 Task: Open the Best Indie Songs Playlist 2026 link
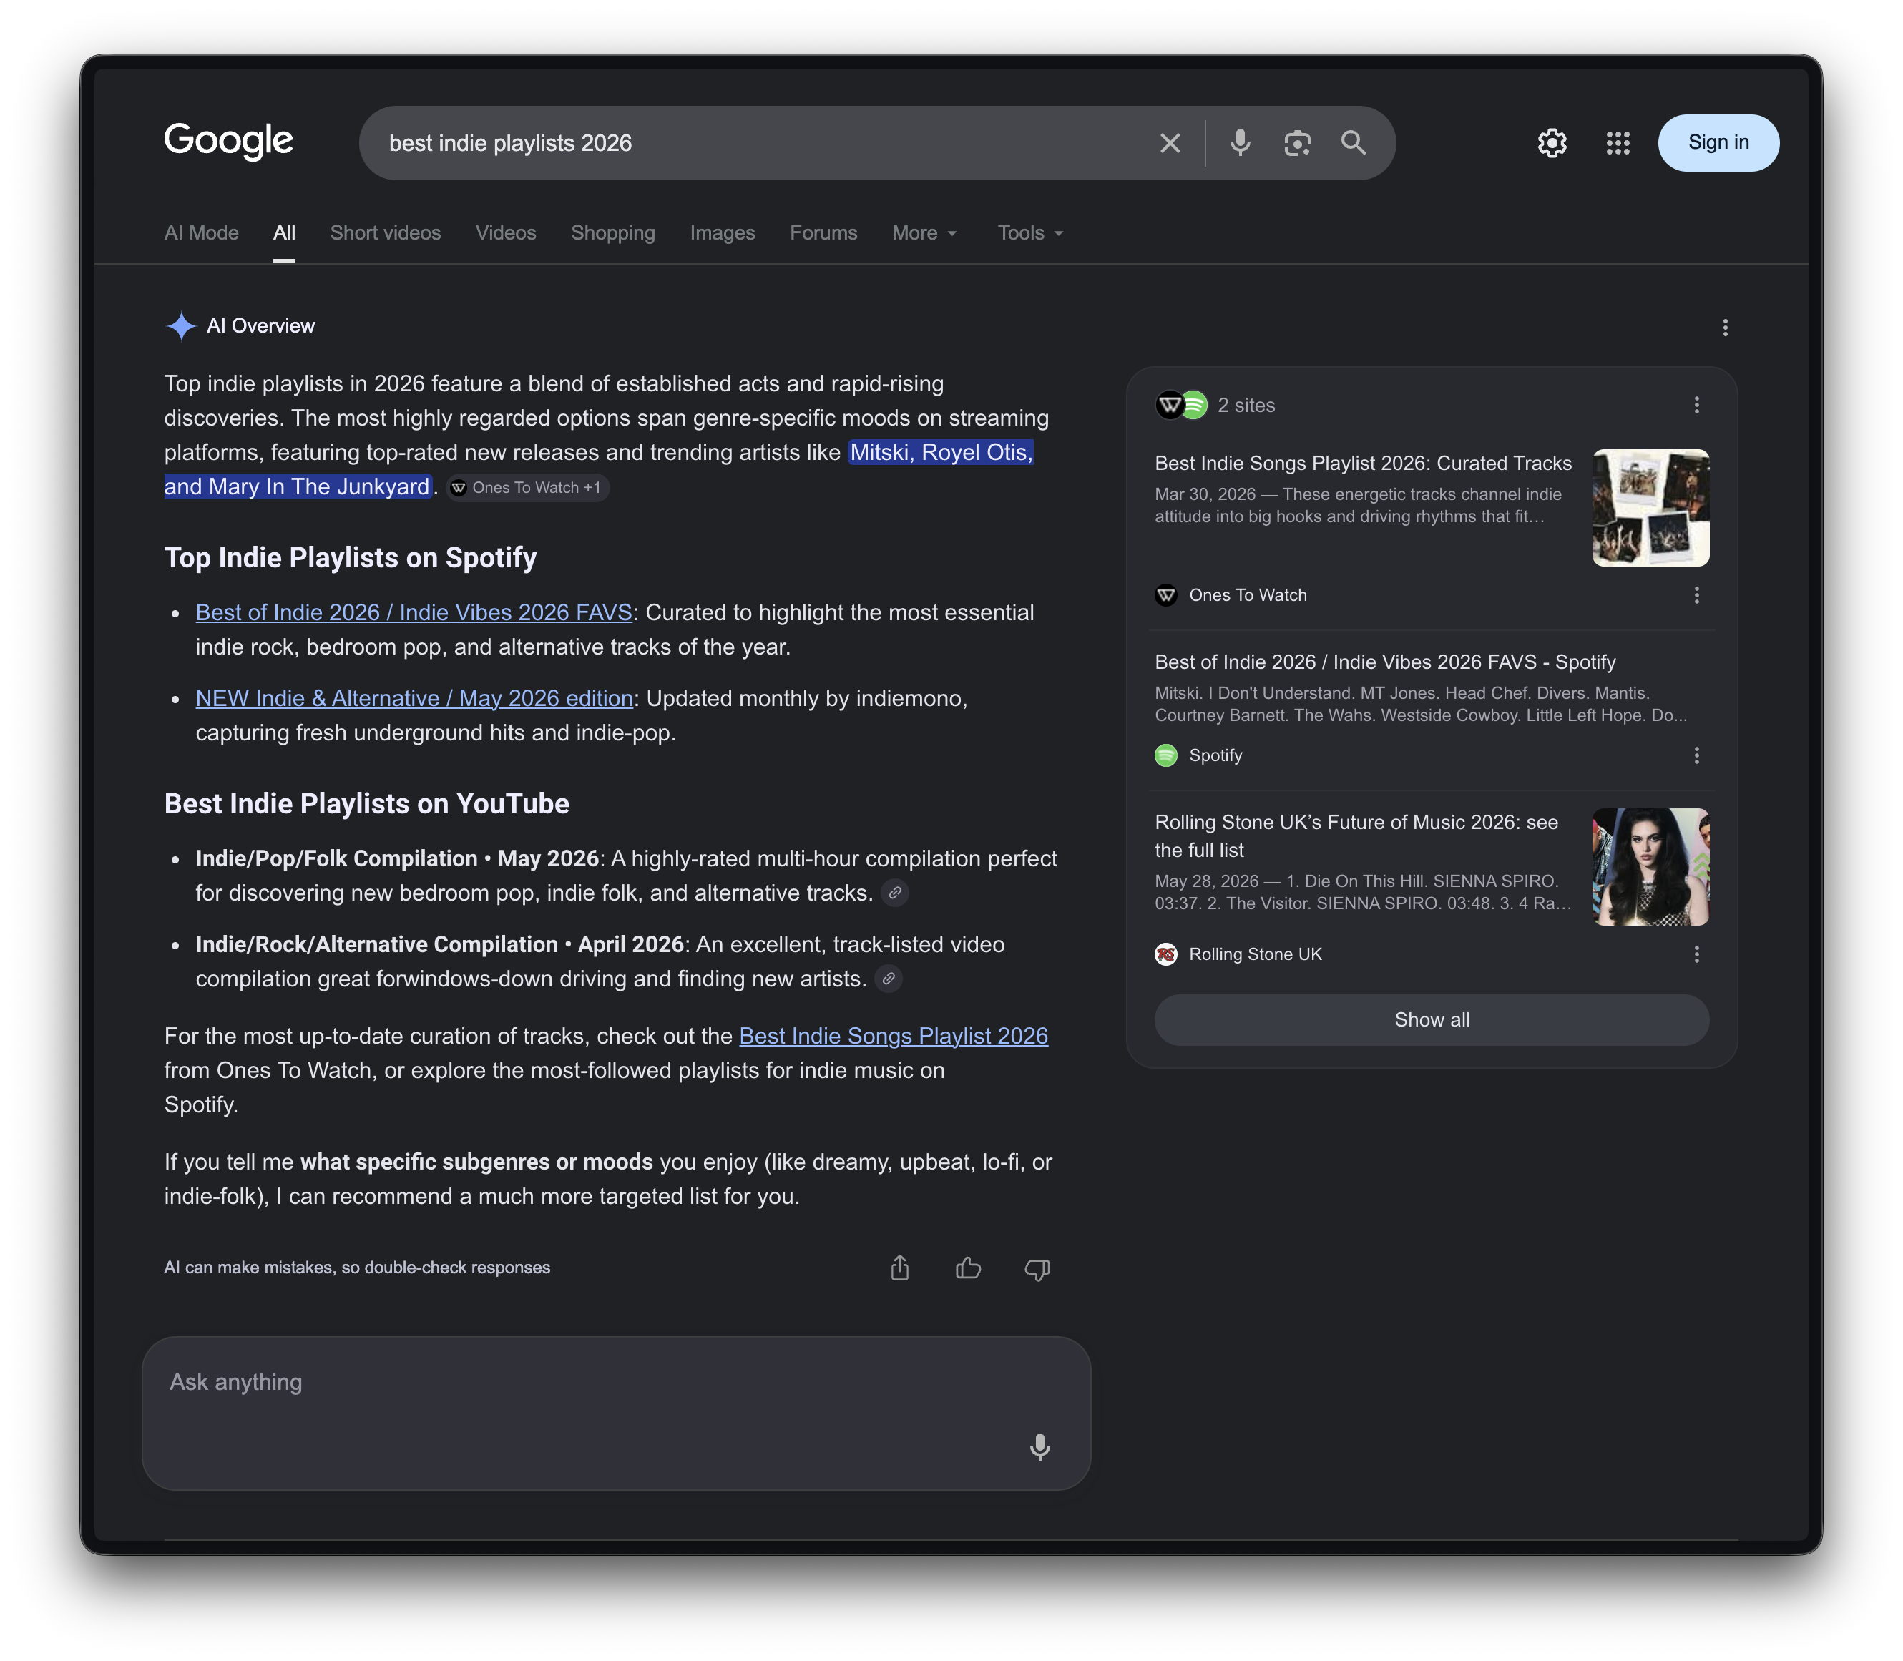point(894,1035)
